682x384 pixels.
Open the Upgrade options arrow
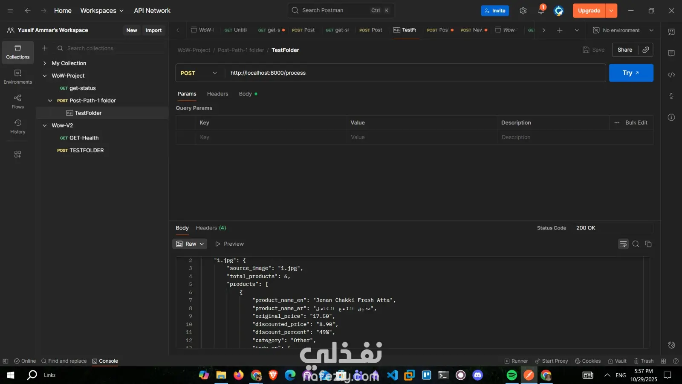(611, 11)
